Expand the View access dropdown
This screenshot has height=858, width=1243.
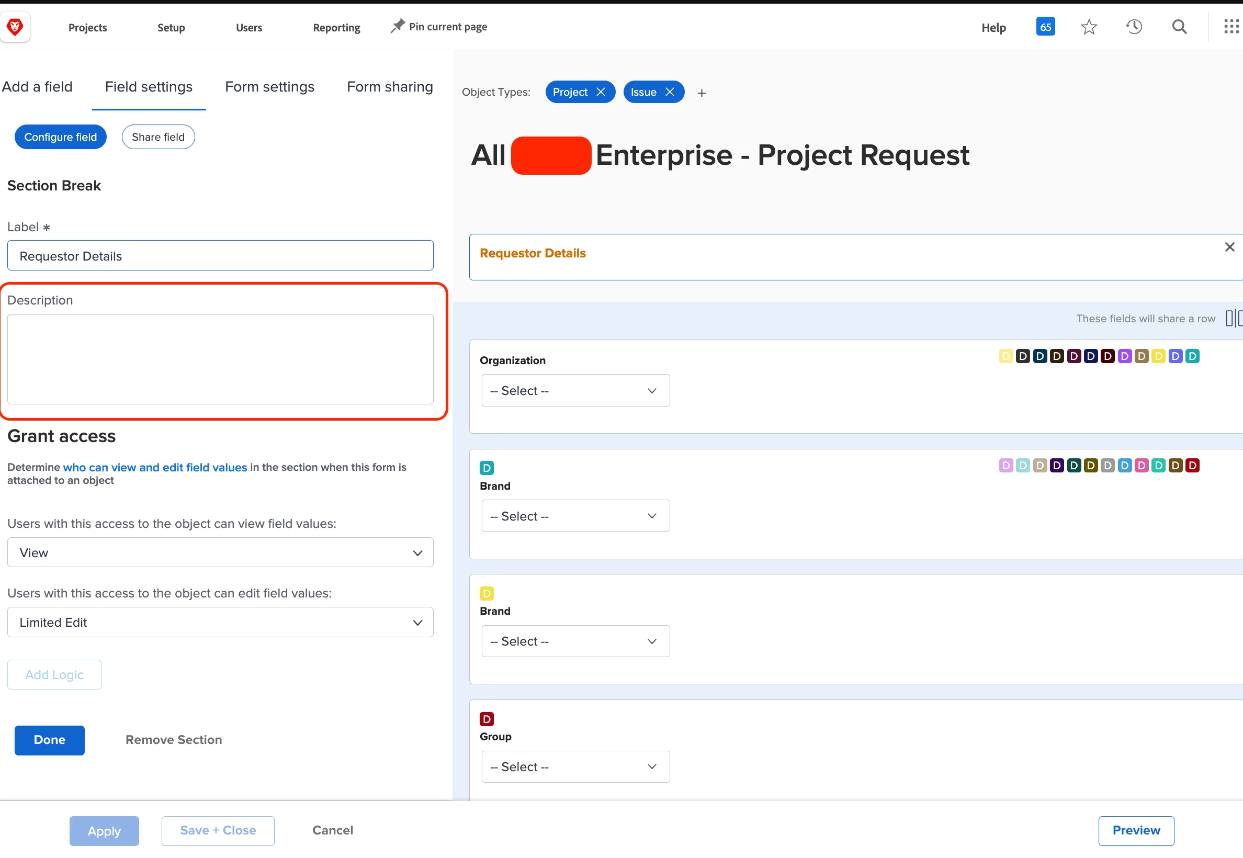click(x=220, y=552)
